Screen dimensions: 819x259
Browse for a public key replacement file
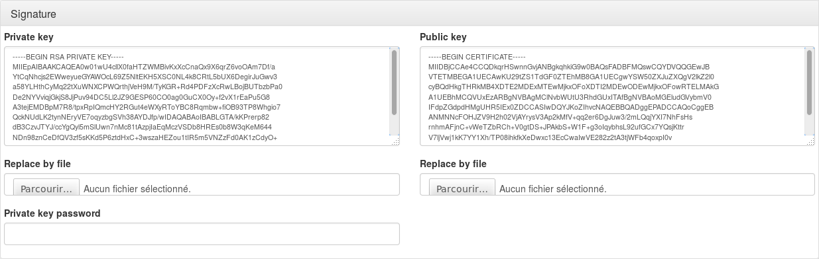pos(462,188)
